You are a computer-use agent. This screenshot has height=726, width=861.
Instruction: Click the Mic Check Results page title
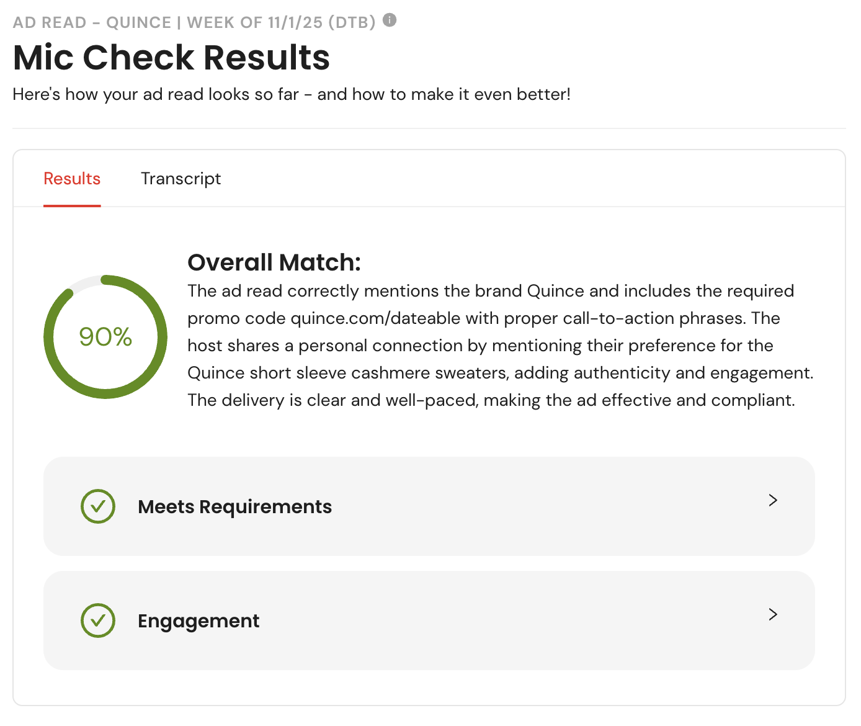[171, 58]
